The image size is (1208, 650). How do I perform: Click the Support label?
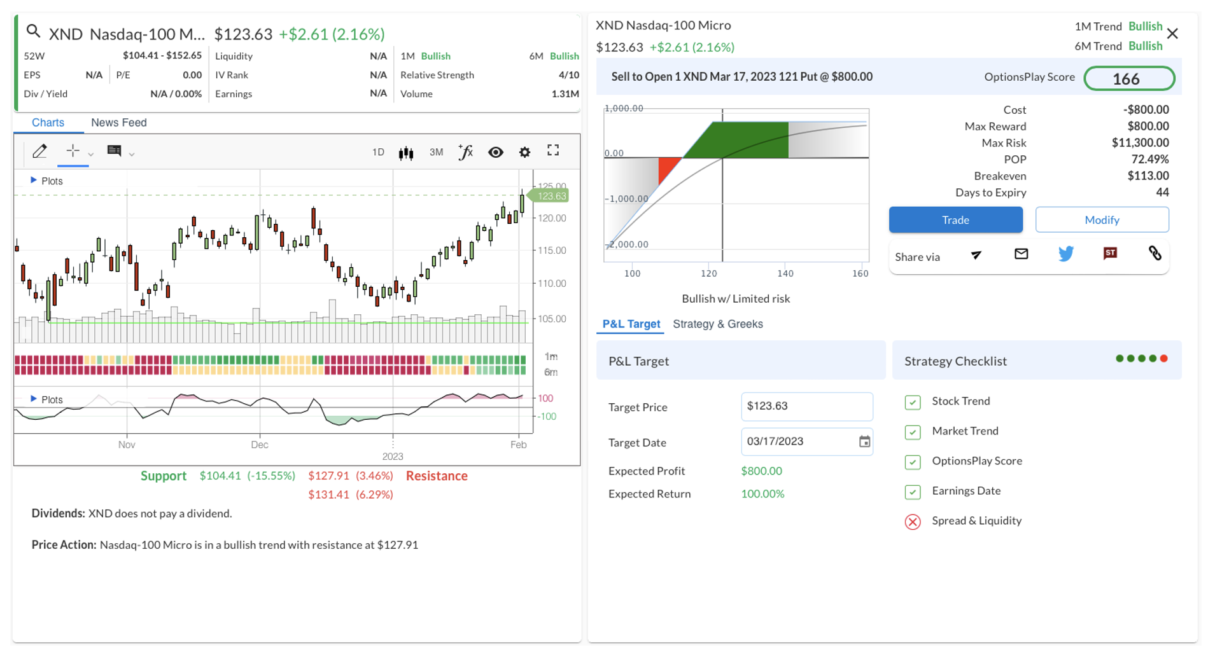[x=164, y=476]
